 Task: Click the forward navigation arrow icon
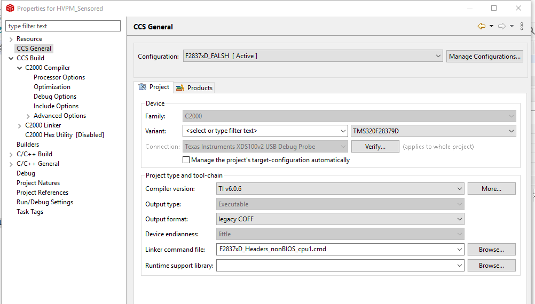click(x=501, y=26)
